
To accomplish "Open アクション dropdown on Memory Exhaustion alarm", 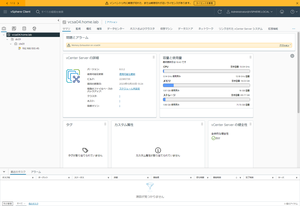I will click(285, 45).
